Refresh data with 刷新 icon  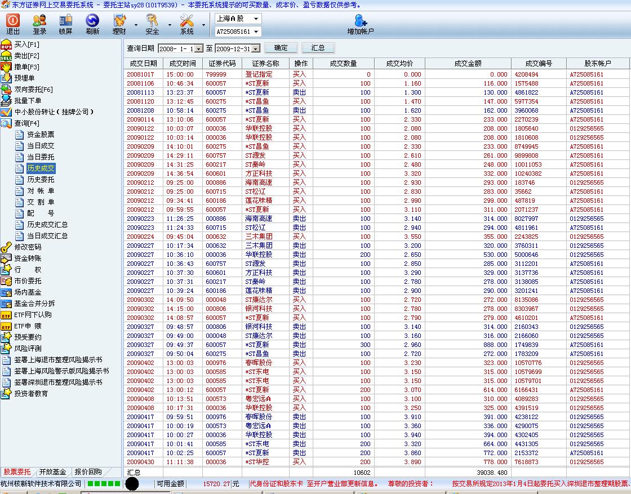pos(92,20)
